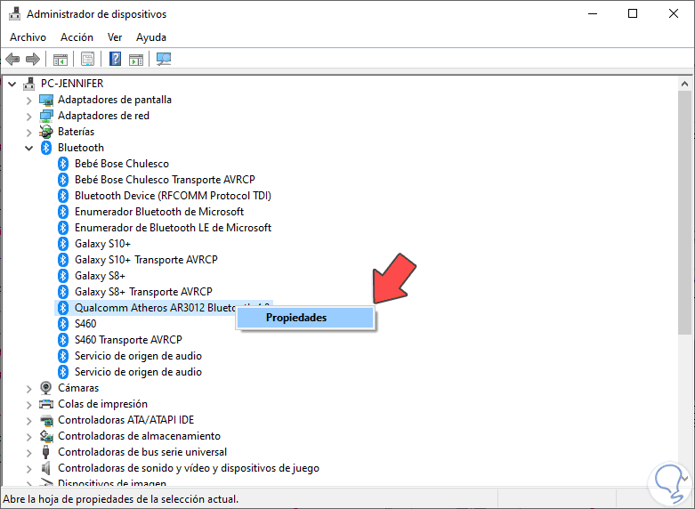The width and height of the screenshot is (695, 509).
Task: Expand Colas de impresión
Action: (x=28, y=404)
